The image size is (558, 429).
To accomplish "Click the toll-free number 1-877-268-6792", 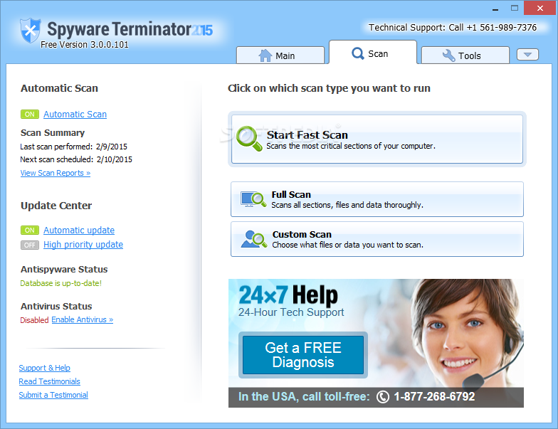I will [434, 397].
